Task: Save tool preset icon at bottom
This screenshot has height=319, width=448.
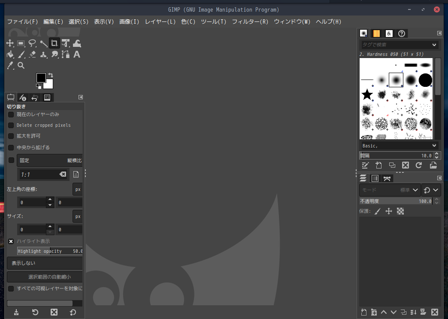Action: (16, 312)
